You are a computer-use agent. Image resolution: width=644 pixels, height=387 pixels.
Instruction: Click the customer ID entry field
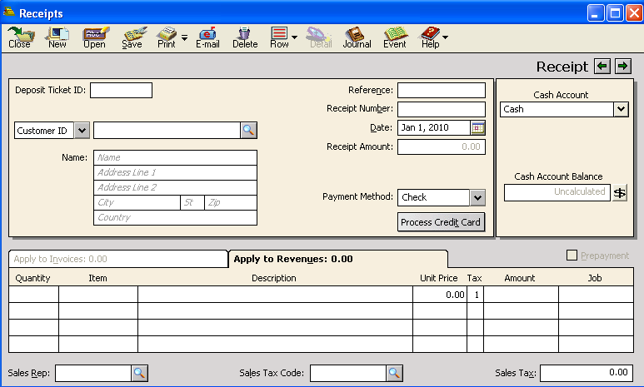point(167,131)
